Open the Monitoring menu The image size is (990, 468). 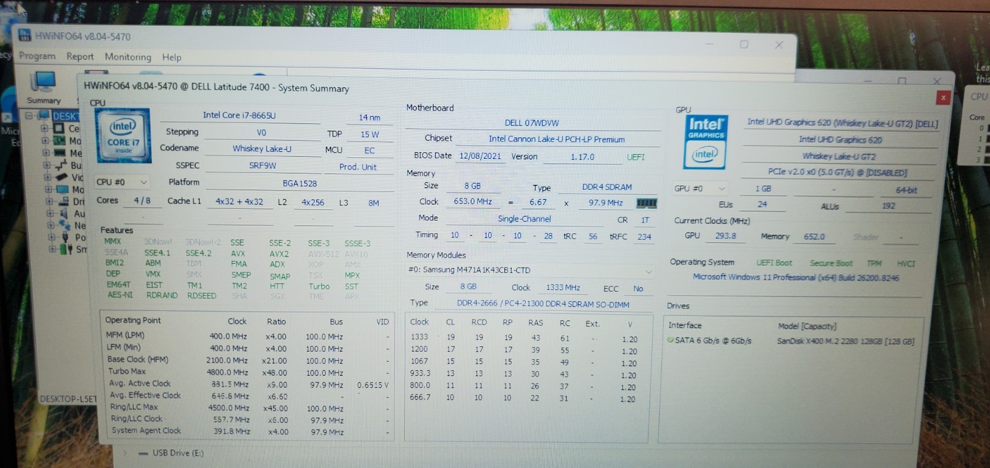pyautogui.click(x=127, y=57)
